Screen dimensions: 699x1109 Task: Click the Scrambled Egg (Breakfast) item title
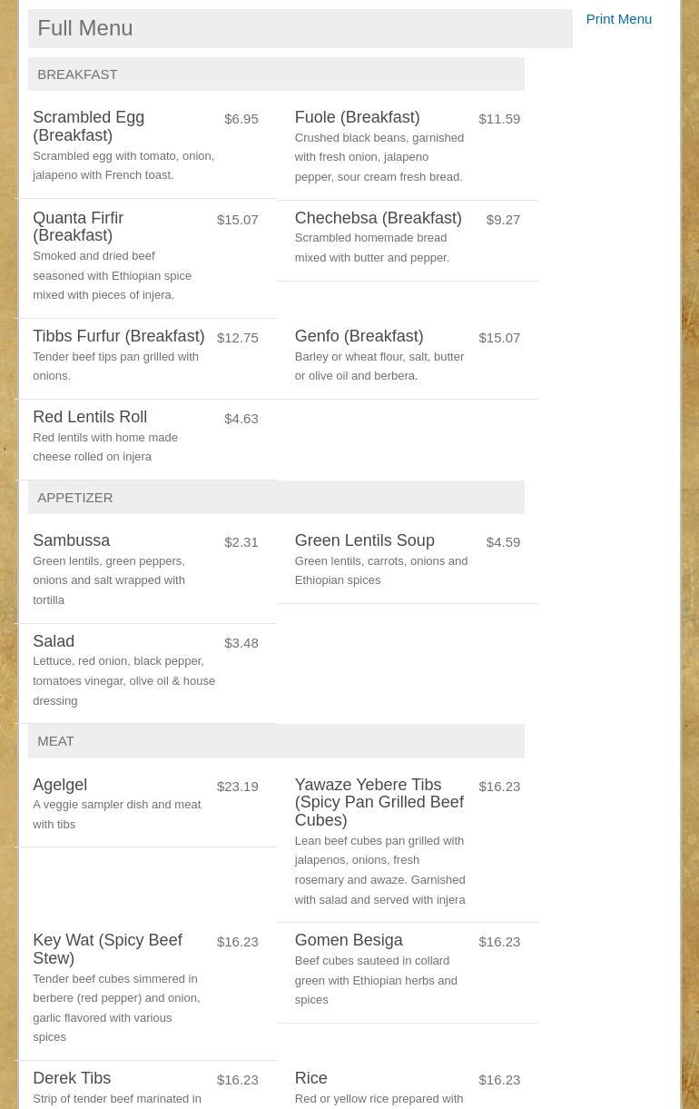88,126
